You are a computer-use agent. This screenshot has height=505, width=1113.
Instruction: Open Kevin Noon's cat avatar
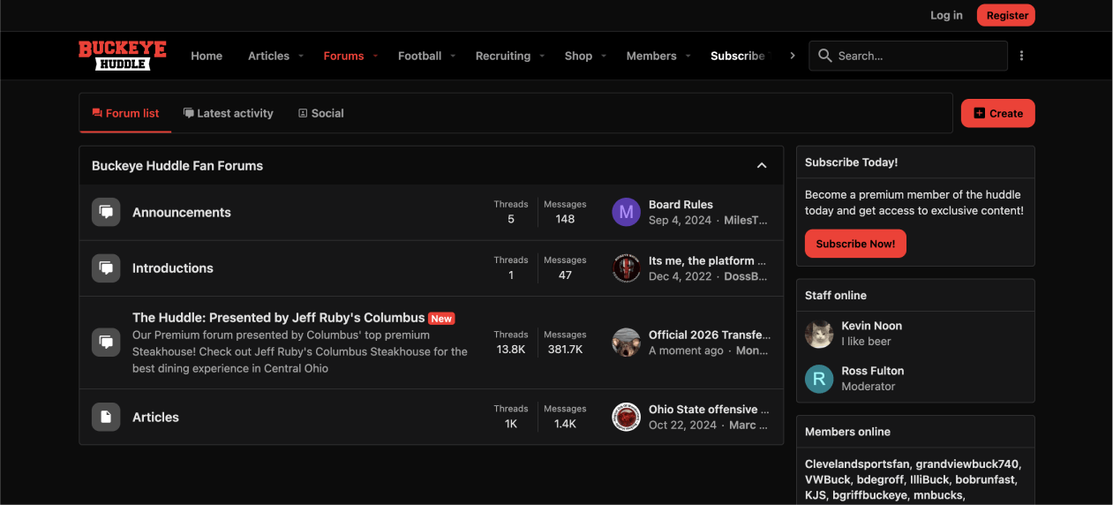point(819,334)
